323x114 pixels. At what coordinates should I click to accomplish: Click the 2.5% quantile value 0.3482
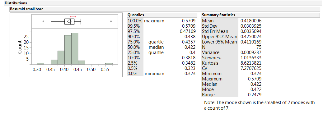(189, 63)
